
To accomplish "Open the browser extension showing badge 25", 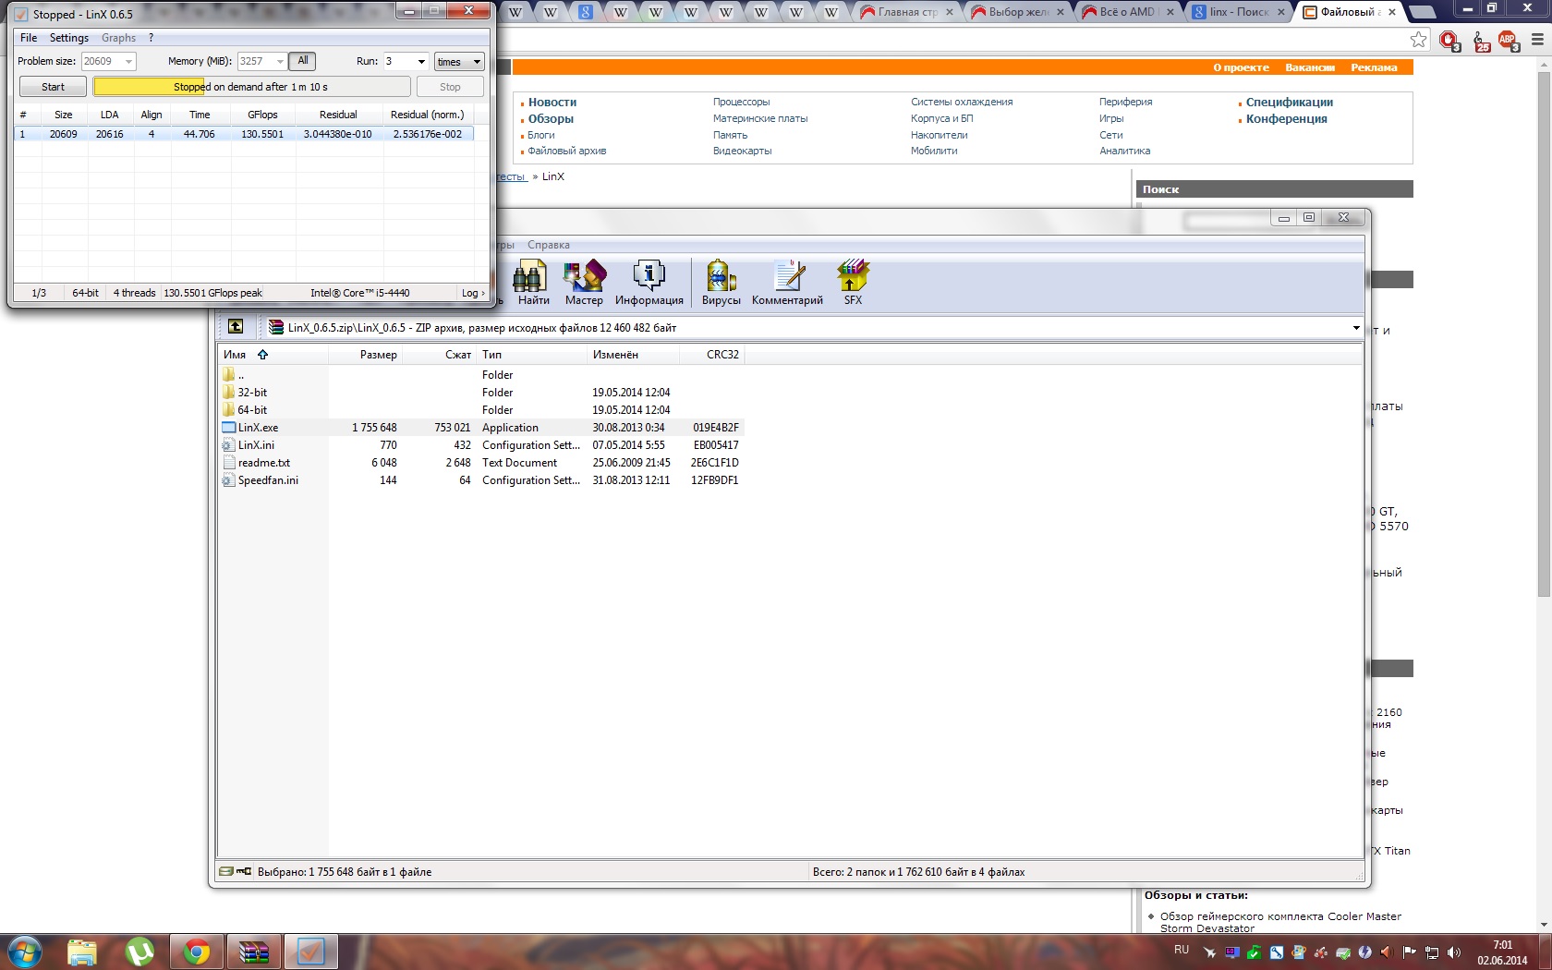I will [1480, 41].
